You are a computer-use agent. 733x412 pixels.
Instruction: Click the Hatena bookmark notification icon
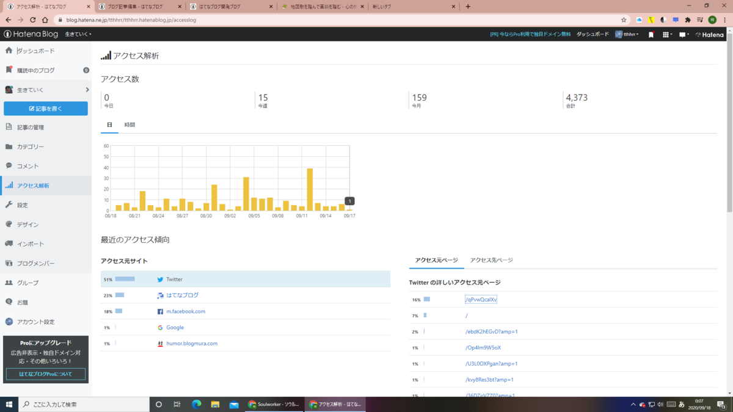pos(651,35)
